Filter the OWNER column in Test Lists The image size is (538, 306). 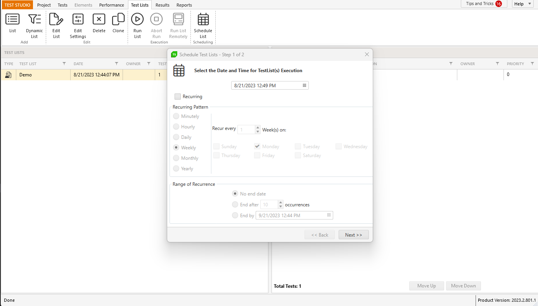(149, 64)
